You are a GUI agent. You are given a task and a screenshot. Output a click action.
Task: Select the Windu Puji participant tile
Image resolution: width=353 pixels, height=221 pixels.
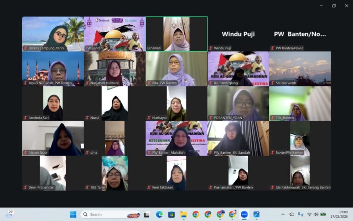238,34
